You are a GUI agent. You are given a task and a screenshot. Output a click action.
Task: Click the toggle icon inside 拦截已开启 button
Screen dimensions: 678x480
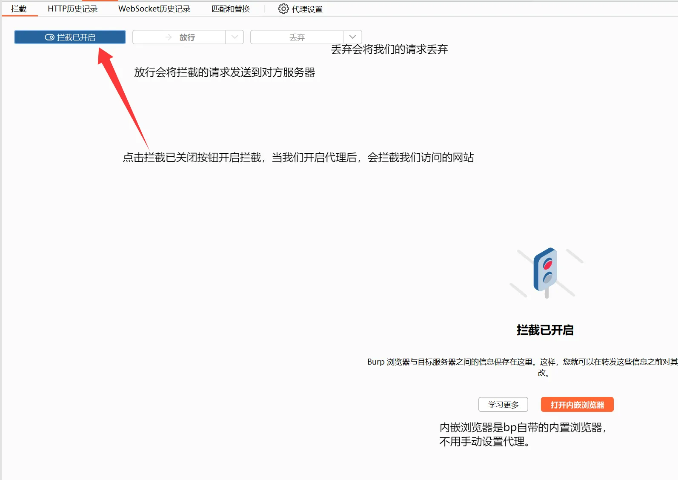(x=49, y=37)
